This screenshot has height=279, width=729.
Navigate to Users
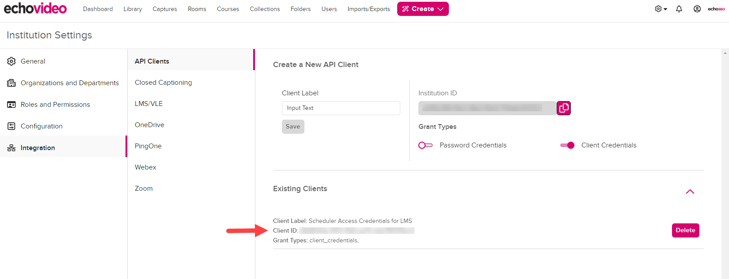[329, 9]
